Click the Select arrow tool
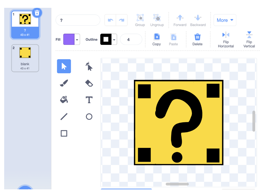The width and height of the screenshot is (261, 193). pyautogui.click(x=64, y=66)
